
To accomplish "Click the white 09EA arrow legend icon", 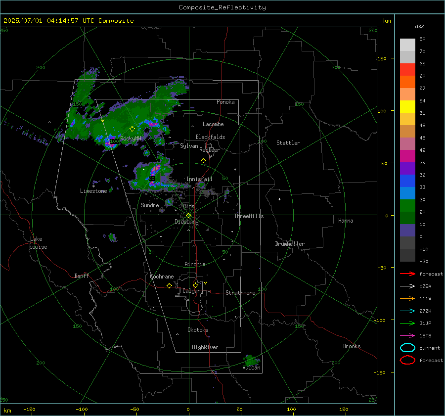I will pos(407,286).
